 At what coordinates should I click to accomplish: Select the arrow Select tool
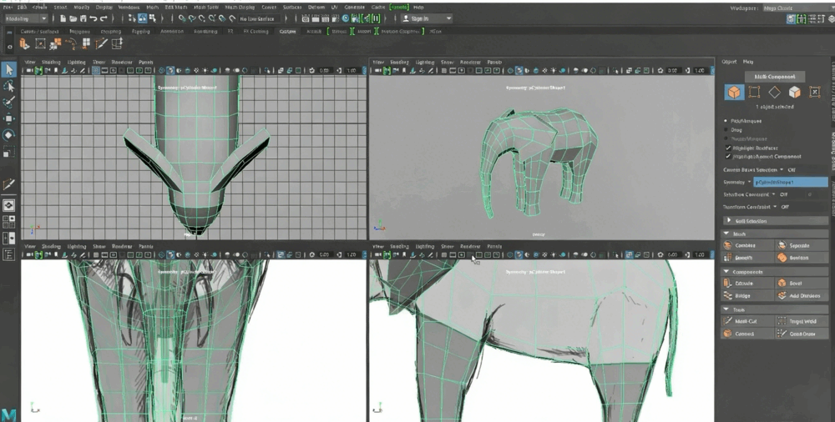pos(8,68)
